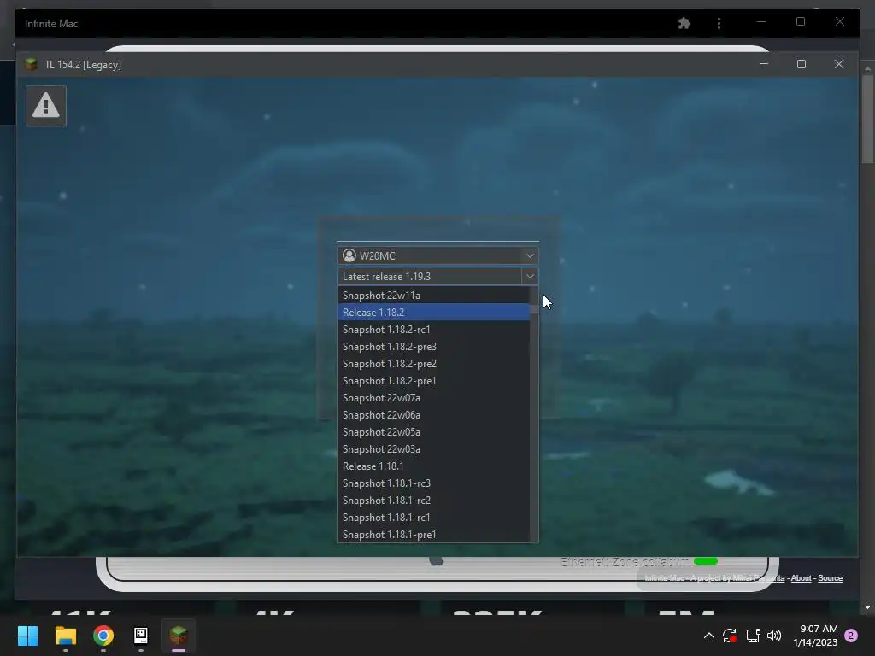This screenshot has height=656, width=875.
Task: Minimize the TL 154.2 [Legacy] window
Action: [x=764, y=64]
